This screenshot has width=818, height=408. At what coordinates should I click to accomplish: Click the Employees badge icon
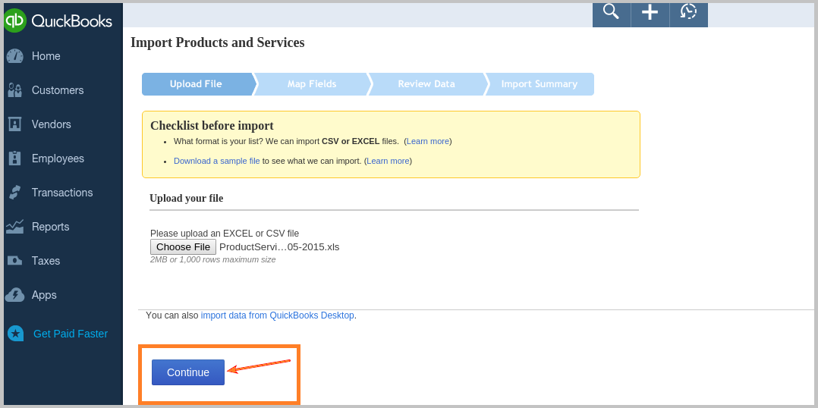[14, 158]
